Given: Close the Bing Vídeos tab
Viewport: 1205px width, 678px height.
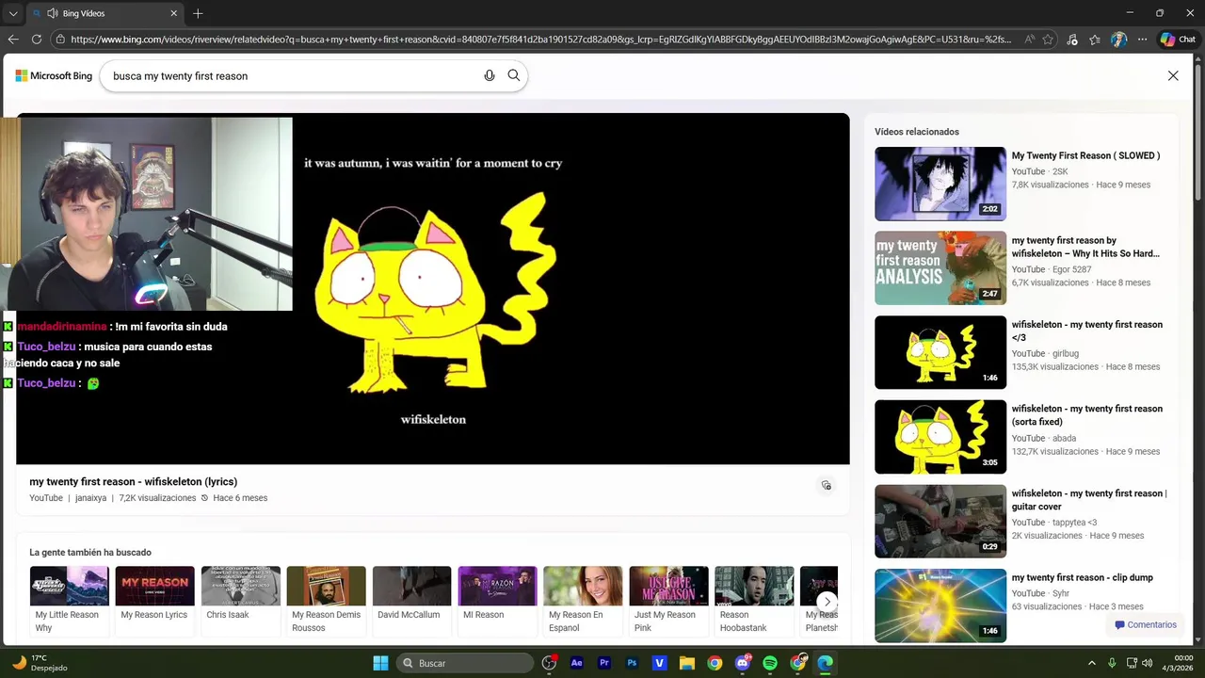Looking at the screenshot, I should coord(173,13).
